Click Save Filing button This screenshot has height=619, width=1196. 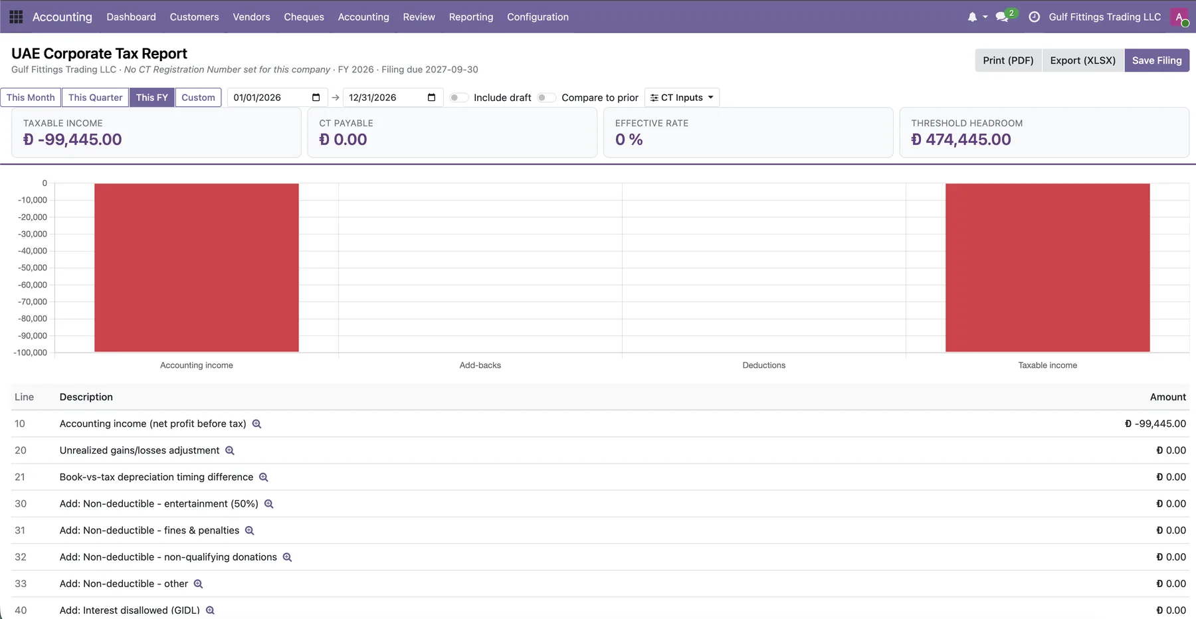(1157, 60)
